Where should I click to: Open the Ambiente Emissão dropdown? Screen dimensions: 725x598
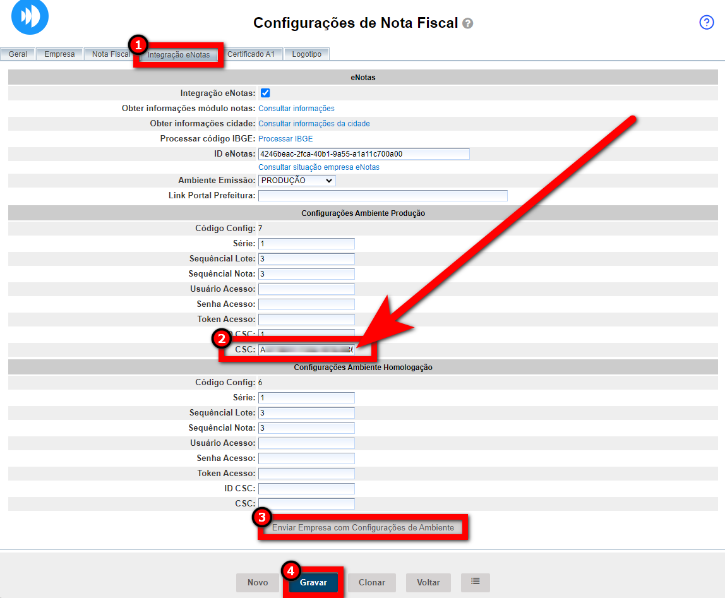pos(297,181)
